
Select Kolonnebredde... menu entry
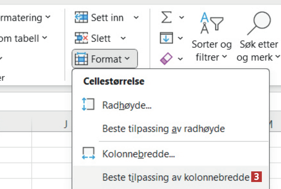[138, 154]
